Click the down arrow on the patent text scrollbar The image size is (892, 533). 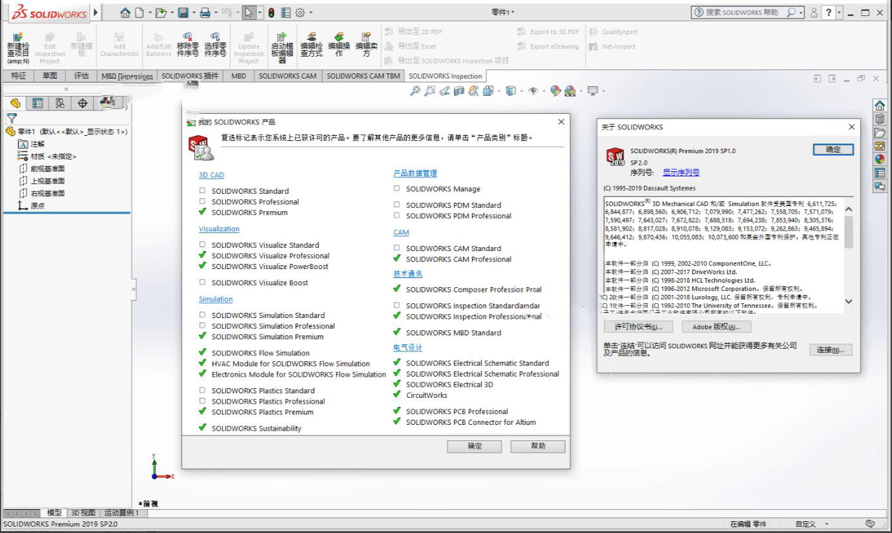(x=848, y=301)
